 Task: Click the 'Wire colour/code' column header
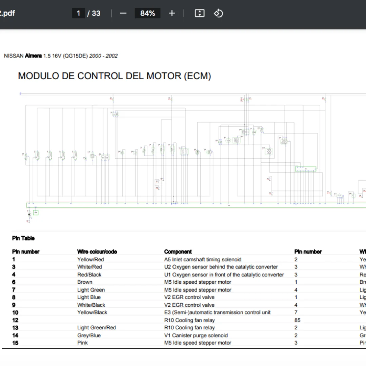click(97, 251)
